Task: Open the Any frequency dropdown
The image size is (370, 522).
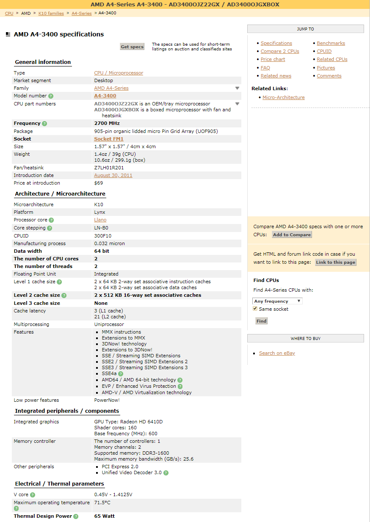Action: click(x=278, y=301)
